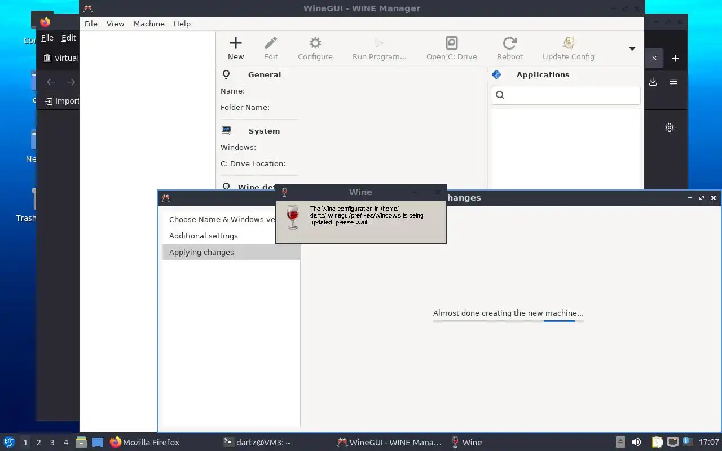Screen dimensions: 722x451
Task: Click removable media eject tray icon
Action: [x=620, y=443]
